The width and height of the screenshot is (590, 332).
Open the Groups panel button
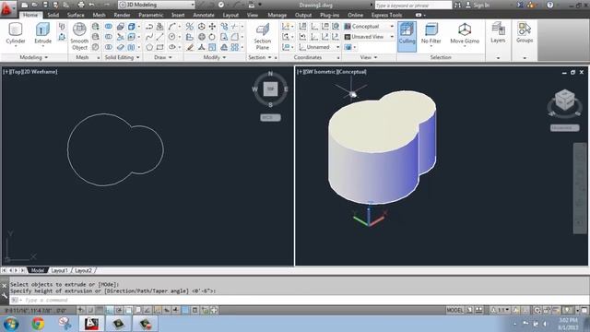pyautogui.click(x=525, y=32)
